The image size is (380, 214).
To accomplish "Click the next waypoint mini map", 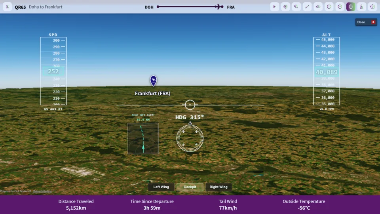I will coord(143,138).
